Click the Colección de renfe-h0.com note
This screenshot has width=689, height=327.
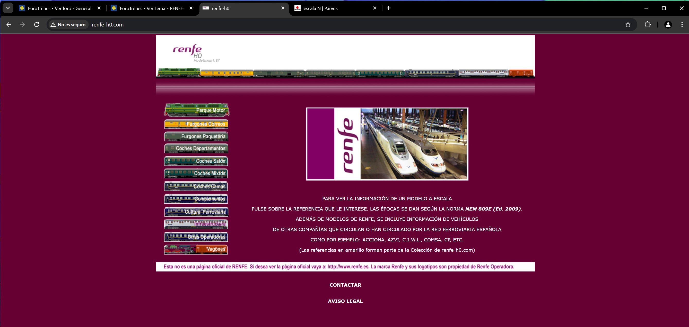(387, 250)
